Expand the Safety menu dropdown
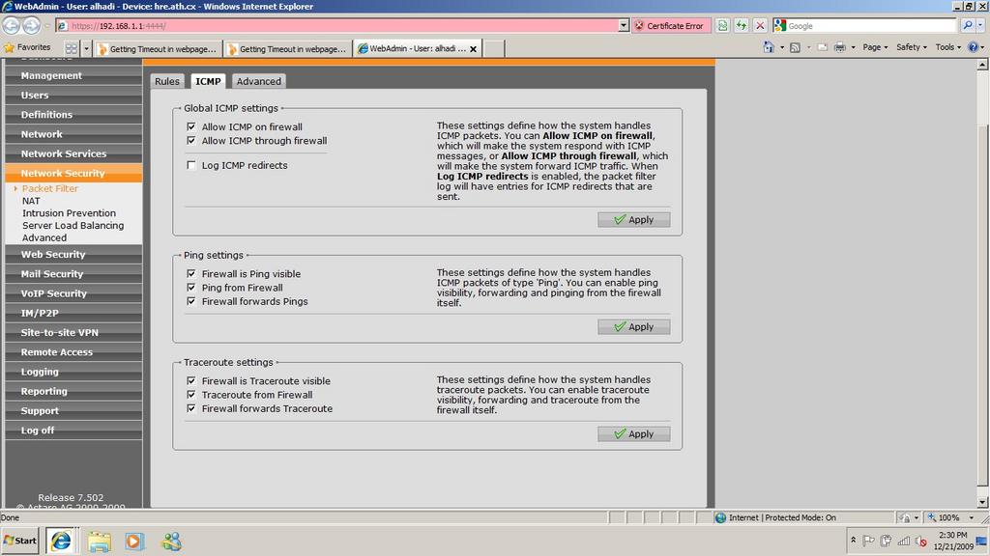The width and height of the screenshot is (990, 556). (x=911, y=47)
